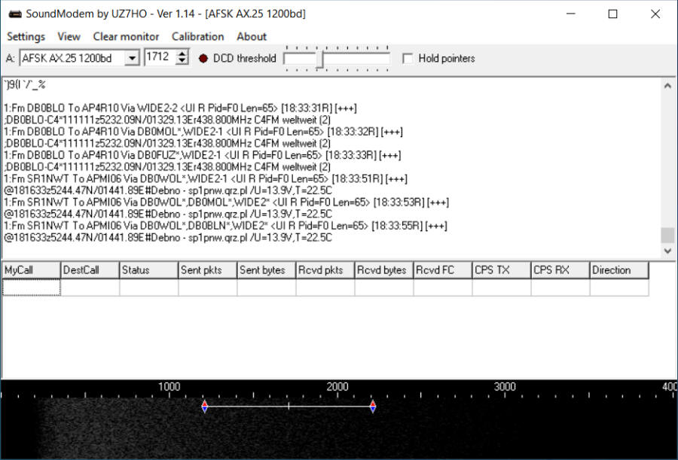The image size is (678, 460).
Task: Enable the Hold pointers checkbox
Action: (408, 59)
